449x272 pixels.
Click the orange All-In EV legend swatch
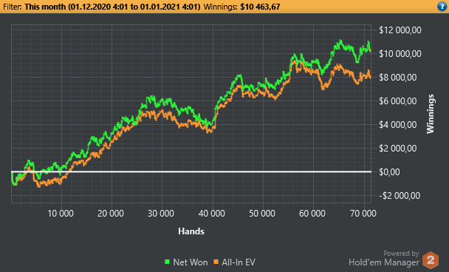216,262
